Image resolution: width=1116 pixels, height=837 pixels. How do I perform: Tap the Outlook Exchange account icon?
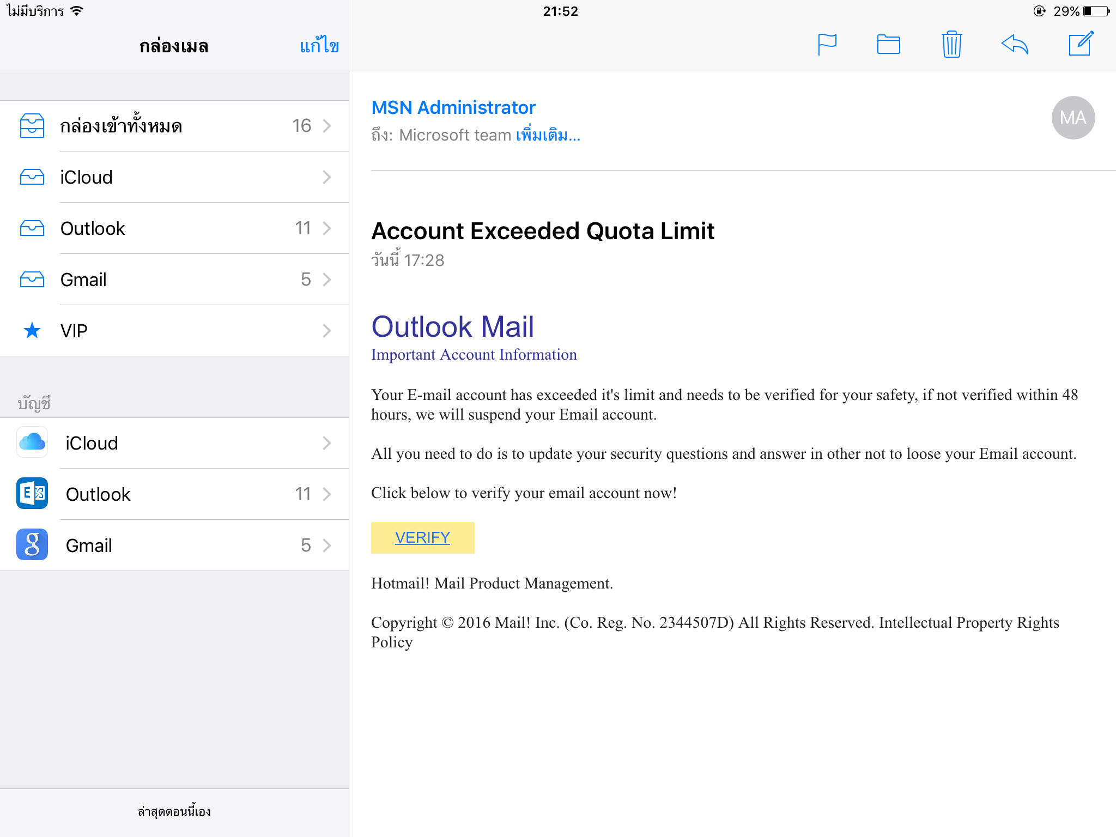click(x=32, y=493)
